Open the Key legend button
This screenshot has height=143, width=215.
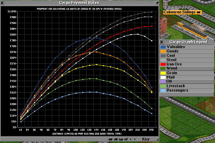click(146, 139)
